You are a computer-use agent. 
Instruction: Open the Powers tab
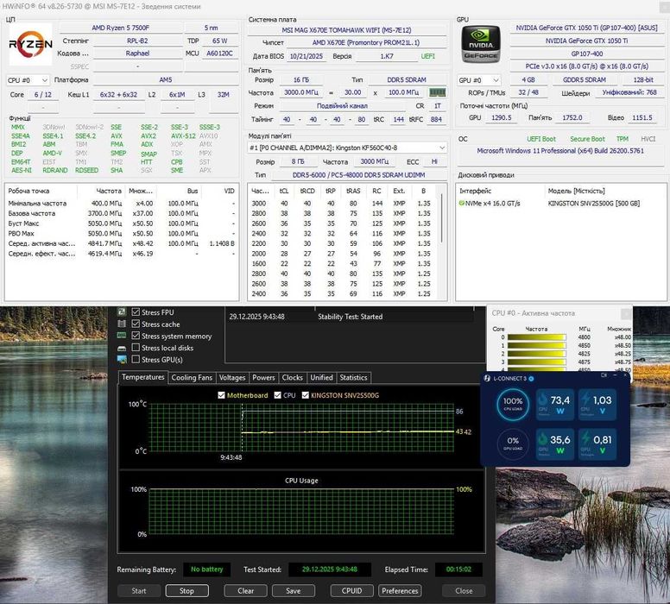263,378
